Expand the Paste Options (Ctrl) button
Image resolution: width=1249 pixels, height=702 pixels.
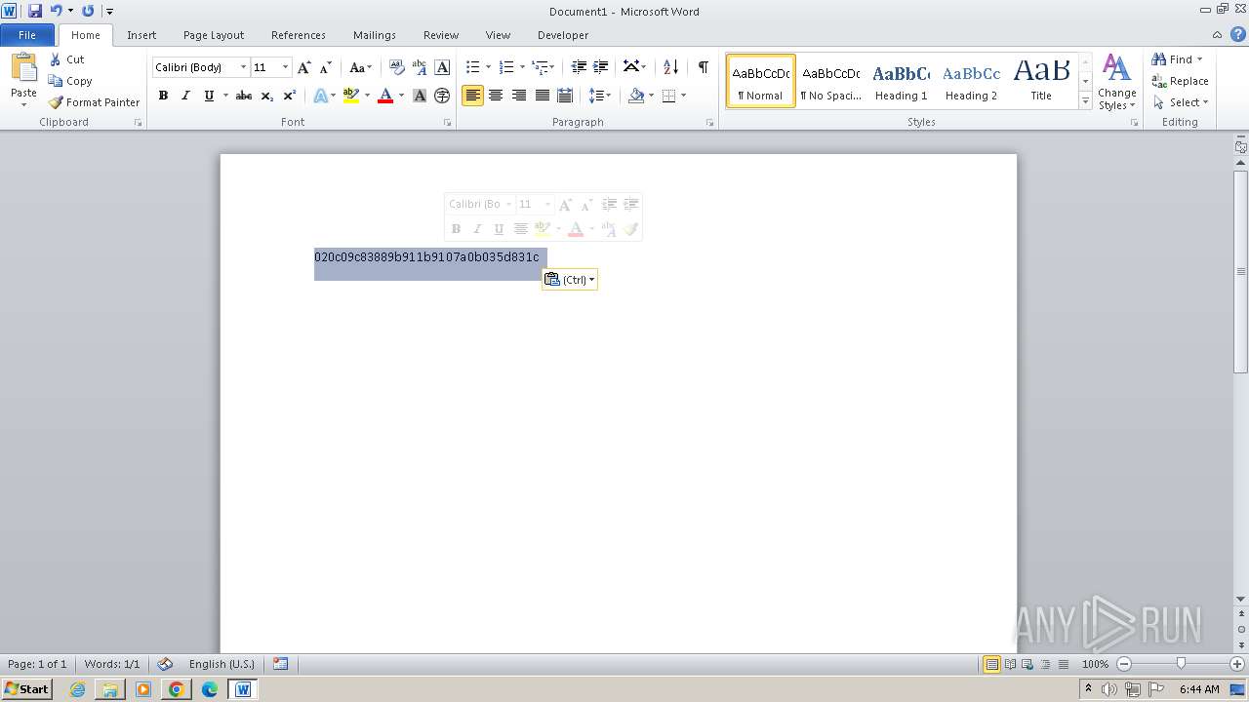(570, 280)
